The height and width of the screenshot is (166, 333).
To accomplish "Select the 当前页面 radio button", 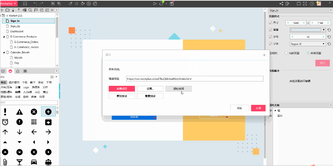I will (x=286, y=53).
